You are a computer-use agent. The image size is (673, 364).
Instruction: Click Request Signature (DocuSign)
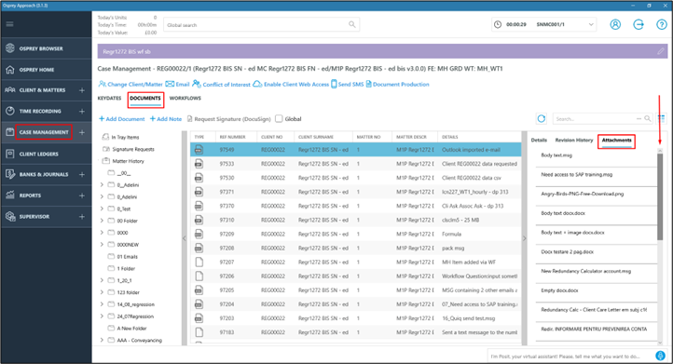pos(228,119)
